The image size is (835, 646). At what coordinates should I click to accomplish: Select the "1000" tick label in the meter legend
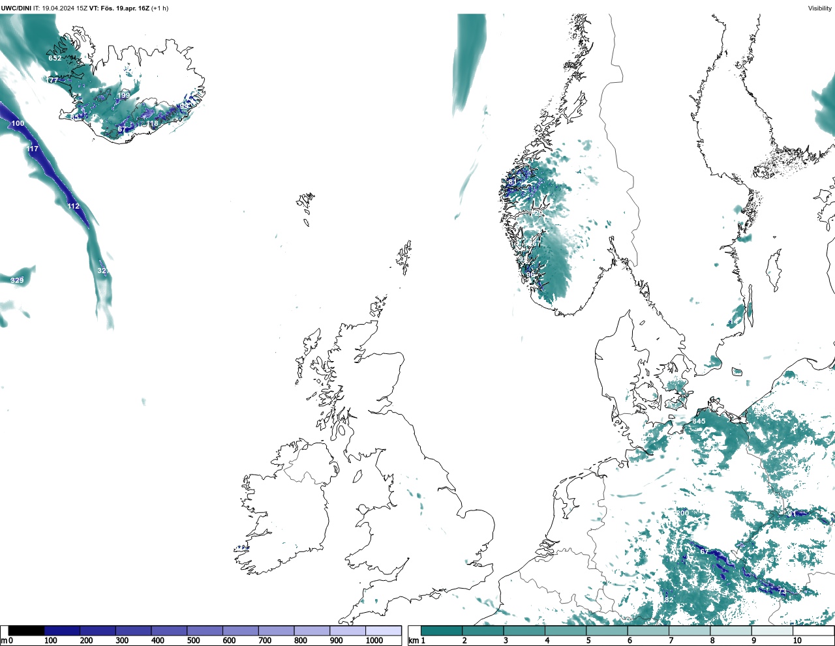374,641
